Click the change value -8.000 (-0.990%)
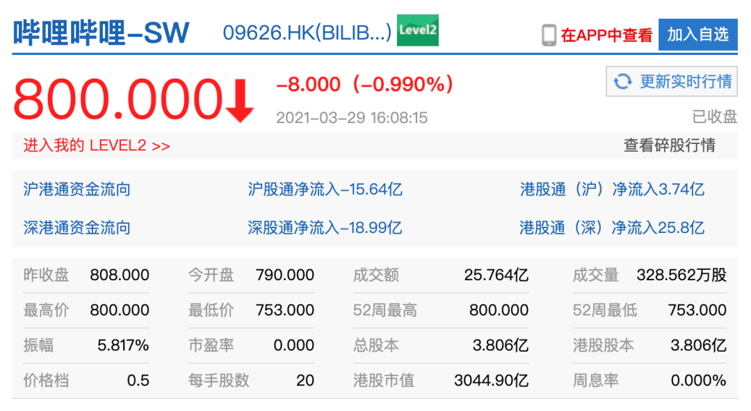Viewport: 751px width, 411px height. [365, 84]
